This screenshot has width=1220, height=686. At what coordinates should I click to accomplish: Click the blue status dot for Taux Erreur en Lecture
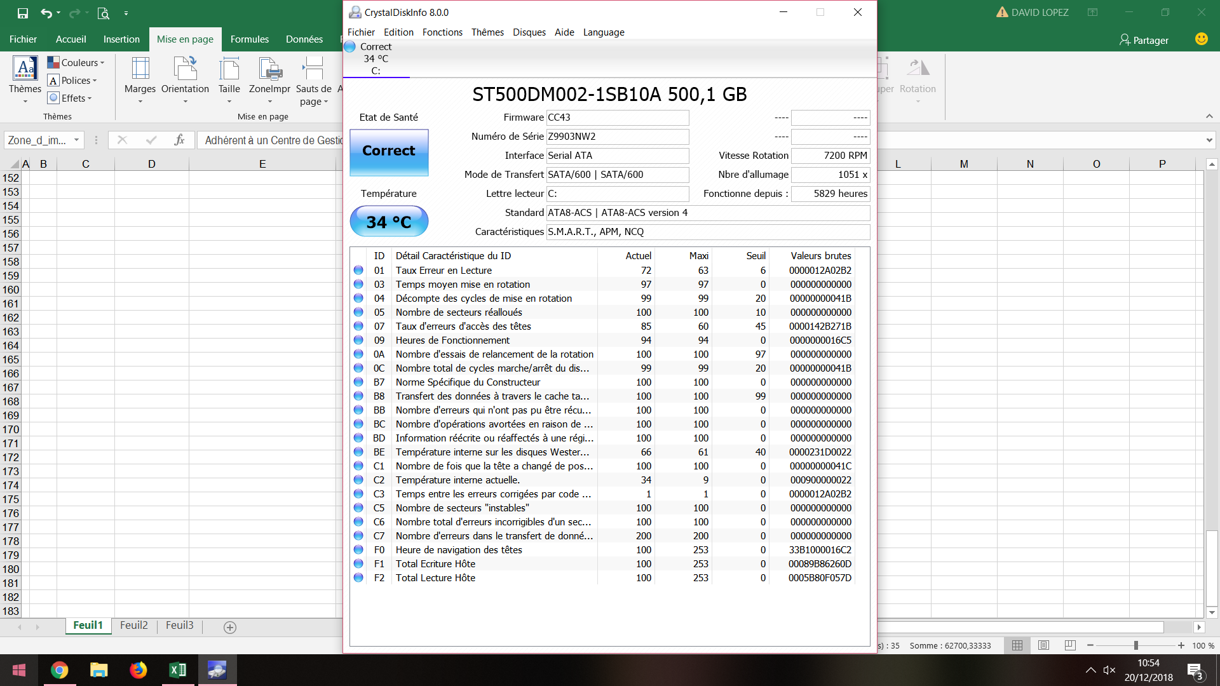359,271
